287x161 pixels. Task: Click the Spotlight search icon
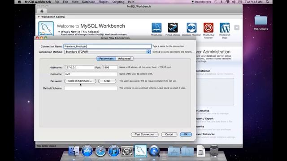(x=267, y=2)
